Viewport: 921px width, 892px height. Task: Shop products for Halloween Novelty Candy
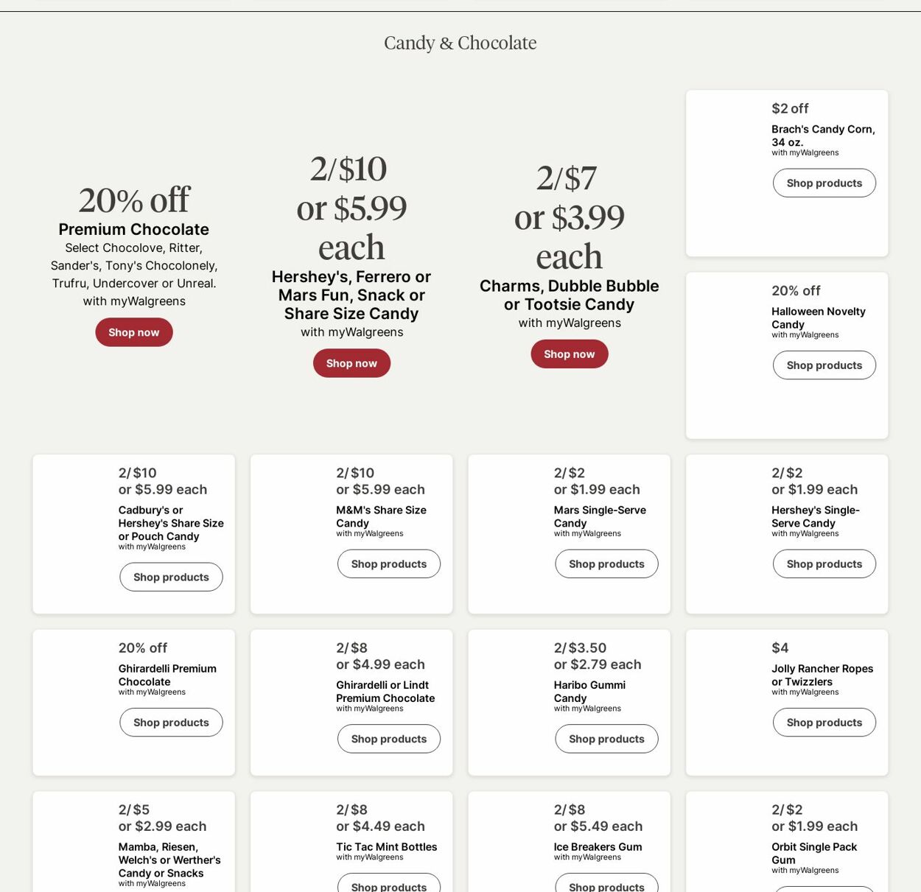[x=824, y=365]
